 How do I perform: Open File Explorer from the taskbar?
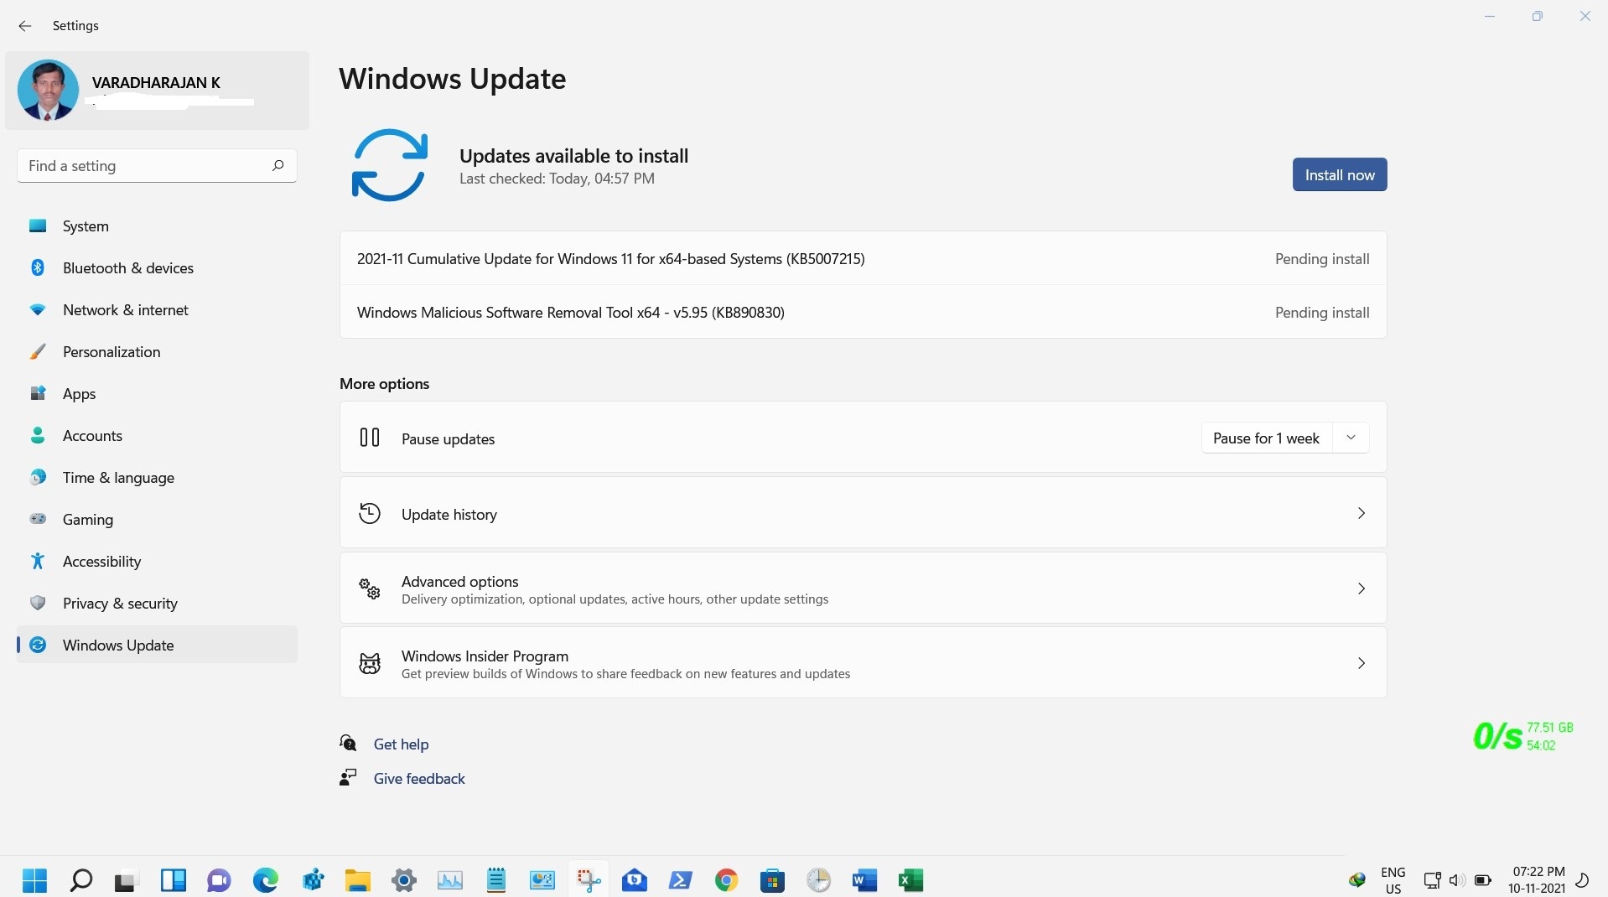(x=358, y=880)
